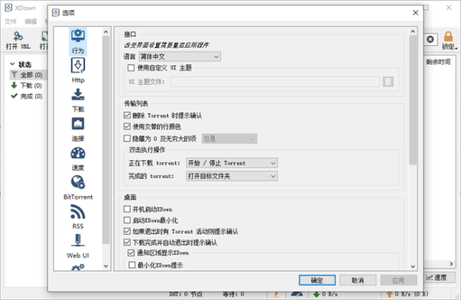461x300 pixels.
Task: Click settings panel scrollbar down arrow
Action: coord(413,267)
